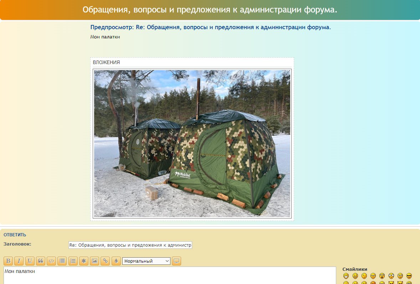Click the monitor icon toolbar button
Viewport: 420px width, 284px height.
(176, 261)
